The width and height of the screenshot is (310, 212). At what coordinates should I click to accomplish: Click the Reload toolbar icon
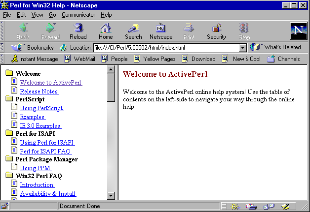click(x=78, y=31)
